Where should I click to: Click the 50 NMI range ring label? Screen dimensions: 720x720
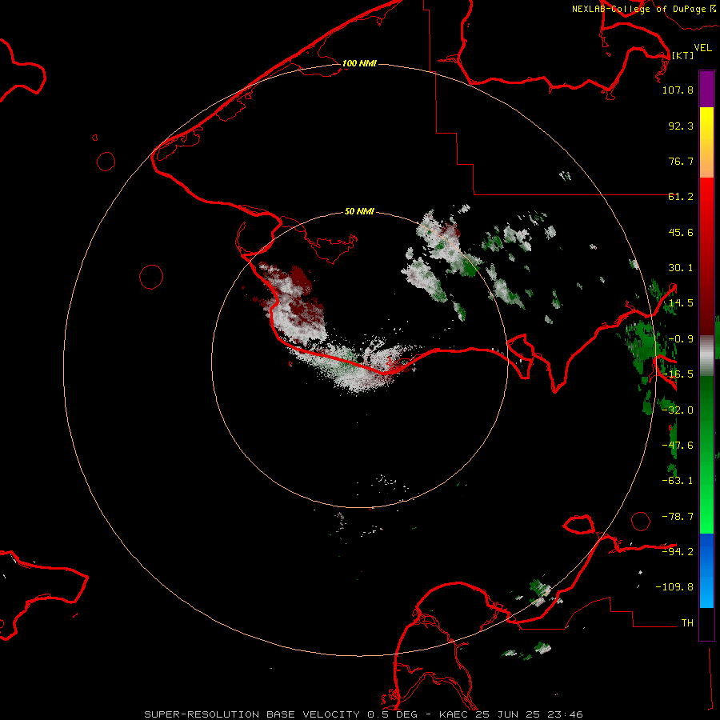pos(359,211)
